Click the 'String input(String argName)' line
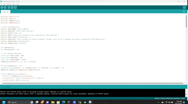 coord(14,74)
